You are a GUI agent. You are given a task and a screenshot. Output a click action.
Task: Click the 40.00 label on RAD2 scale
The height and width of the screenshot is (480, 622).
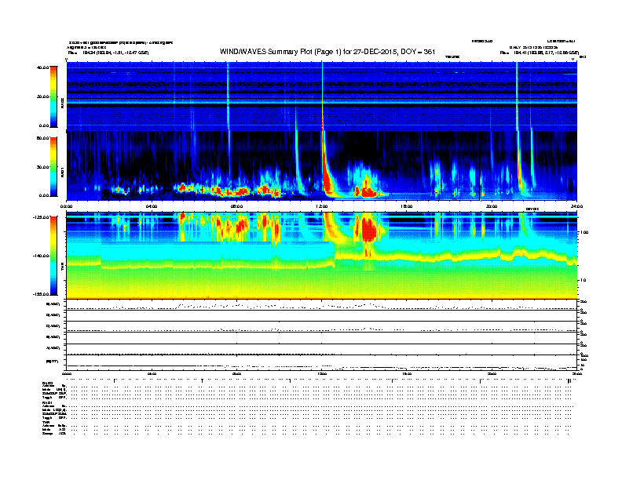[x=42, y=67]
